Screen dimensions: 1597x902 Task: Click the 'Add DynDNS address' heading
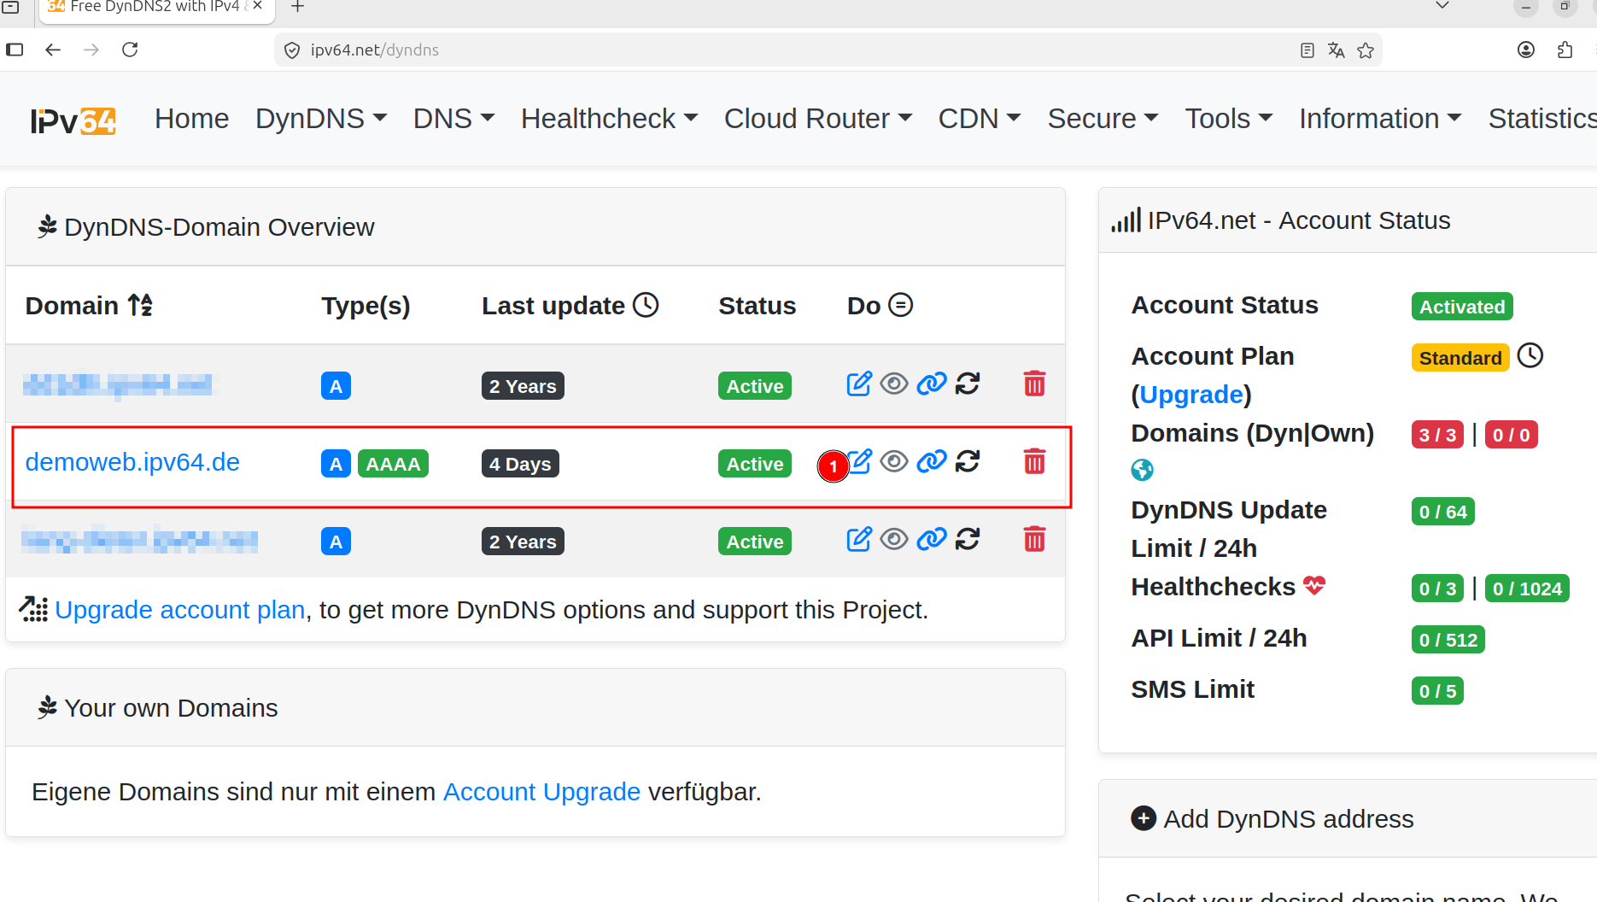pyautogui.click(x=1289, y=819)
